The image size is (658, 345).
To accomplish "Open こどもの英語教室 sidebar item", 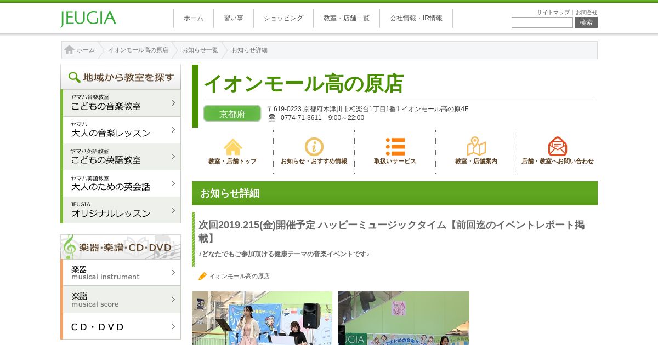I will tap(121, 157).
